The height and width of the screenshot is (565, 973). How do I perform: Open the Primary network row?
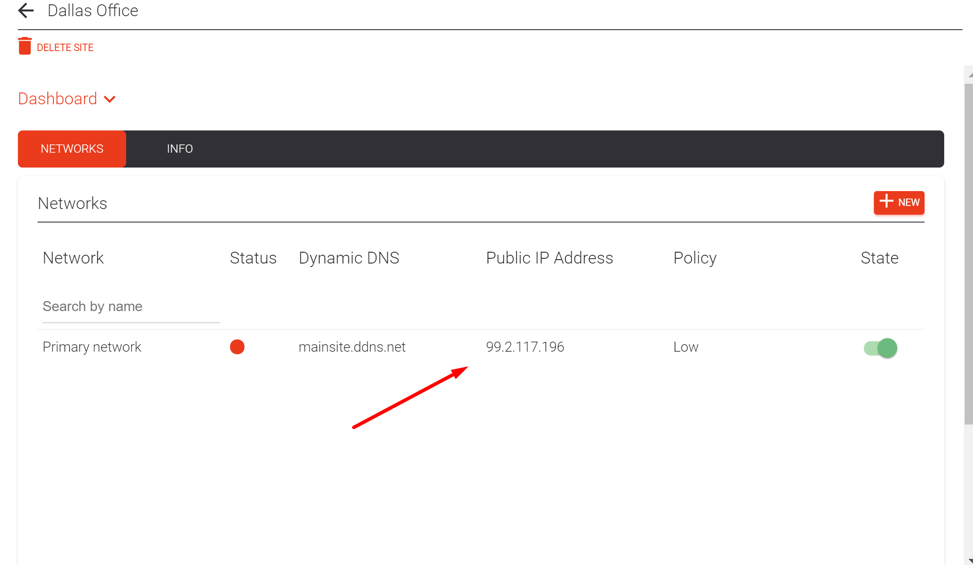(92, 347)
